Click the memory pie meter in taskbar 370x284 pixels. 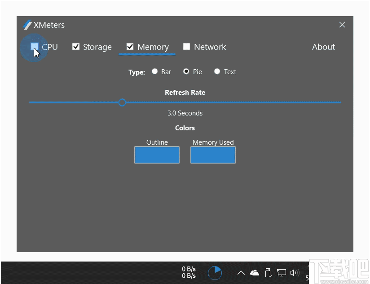pos(215,273)
